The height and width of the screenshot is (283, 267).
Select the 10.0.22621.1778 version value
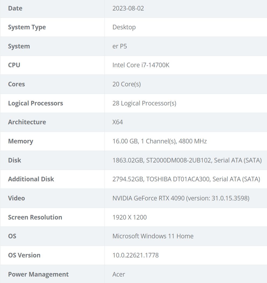(135, 255)
